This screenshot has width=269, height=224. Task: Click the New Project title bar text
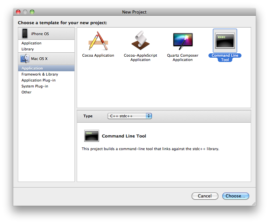[134, 12]
